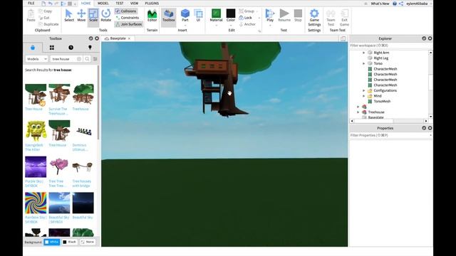Open the help question mark icon
The width and height of the screenshot is (456, 256).
tap(395, 4)
